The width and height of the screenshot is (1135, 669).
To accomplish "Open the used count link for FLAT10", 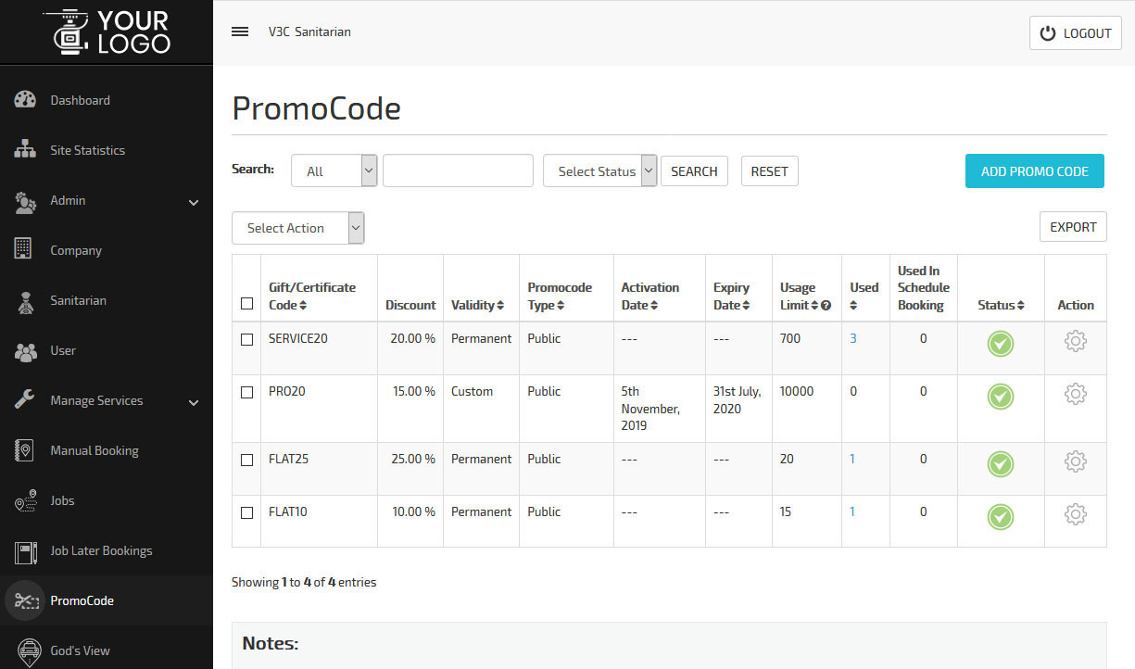I will point(852,512).
